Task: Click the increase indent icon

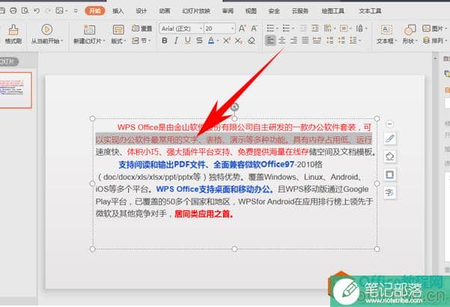Action: coord(315,28)
